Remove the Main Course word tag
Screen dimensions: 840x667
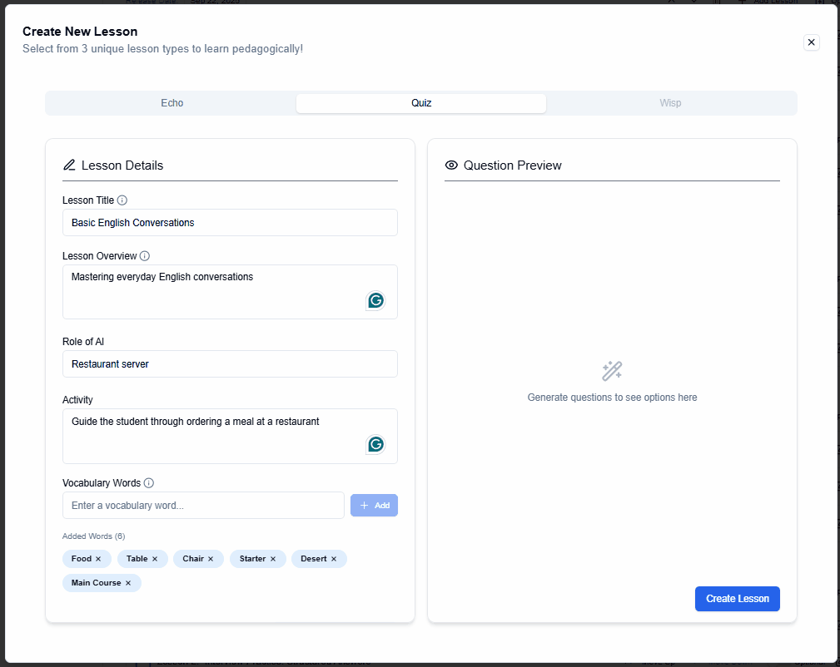[x=128, y=583]
